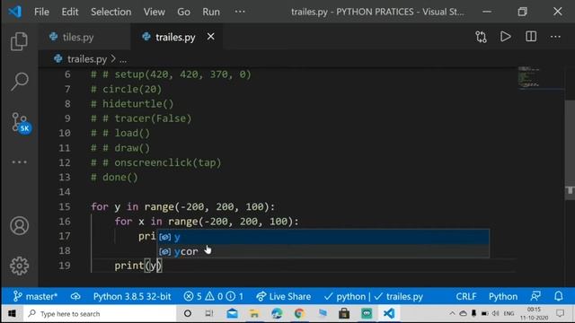Expand the overflow menu bar ellipsis
575x323 pixels.
coord(240,12)
